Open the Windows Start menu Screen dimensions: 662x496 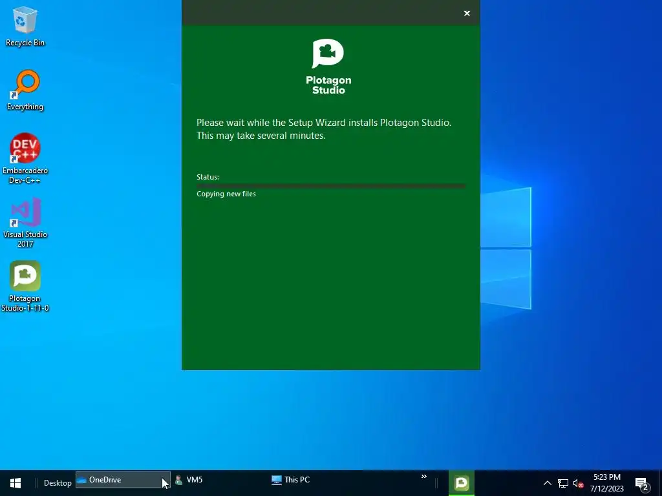(16, 483)
